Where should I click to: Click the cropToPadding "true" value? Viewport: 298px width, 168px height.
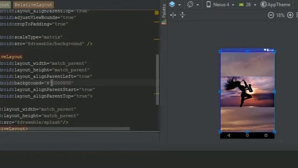pos(60,24)
